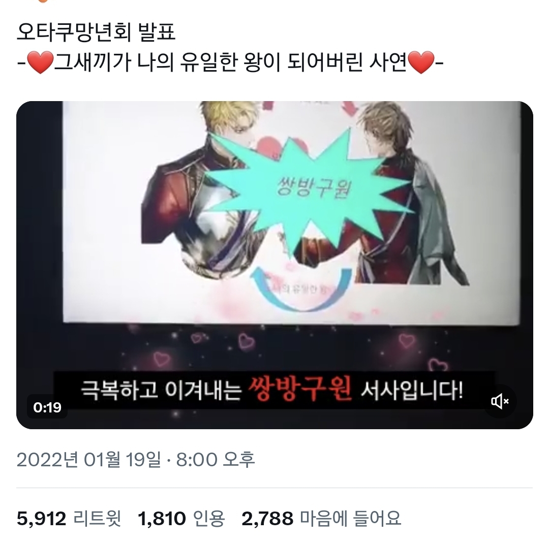This screenshot has width=549, height=544.
Task: Select the tweet text 오타쿠망년회 발표
Action: tap(96, 32)
